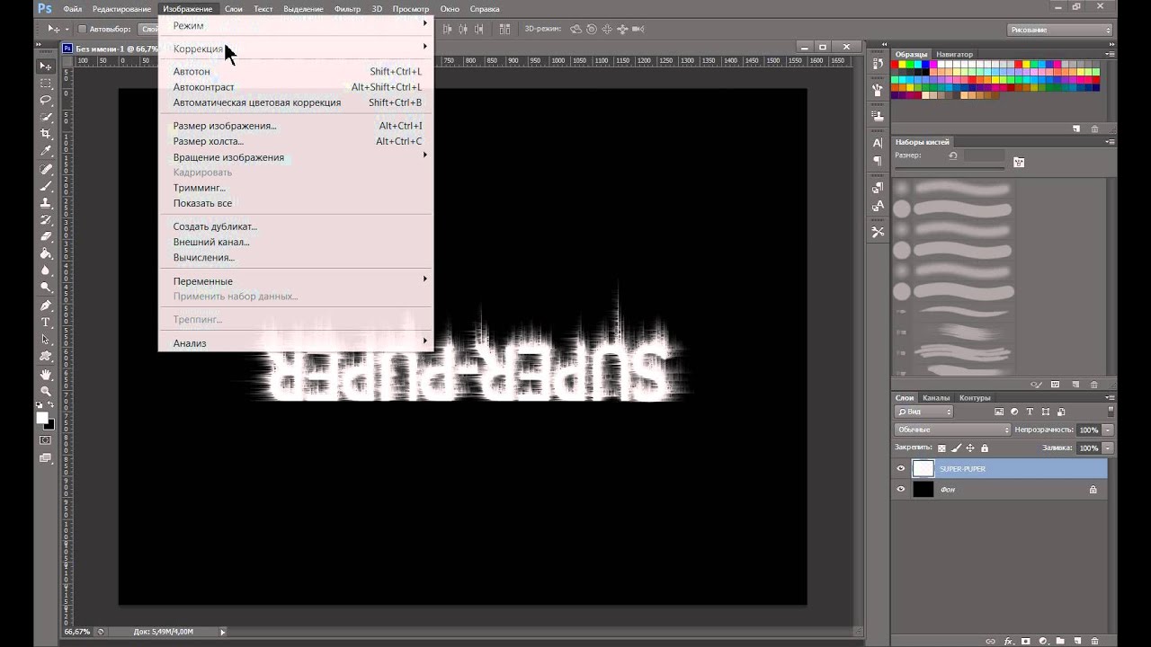
Task: Add a layer style with fx button
Action: point(1008,642)
